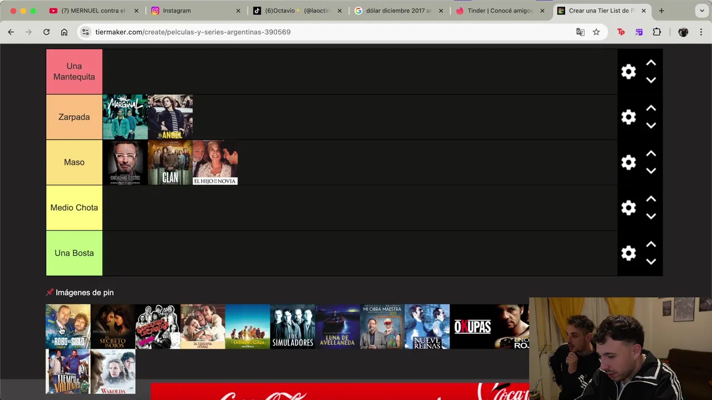Select Wakolda poster
712x400 pixels.
pos(113,372)
